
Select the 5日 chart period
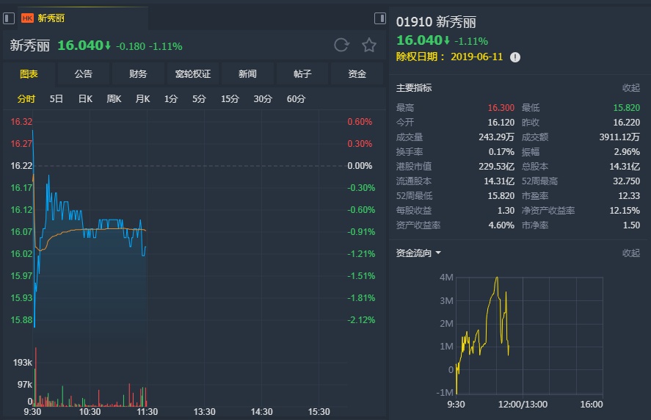pyautogui.click(x=57, y=99)
